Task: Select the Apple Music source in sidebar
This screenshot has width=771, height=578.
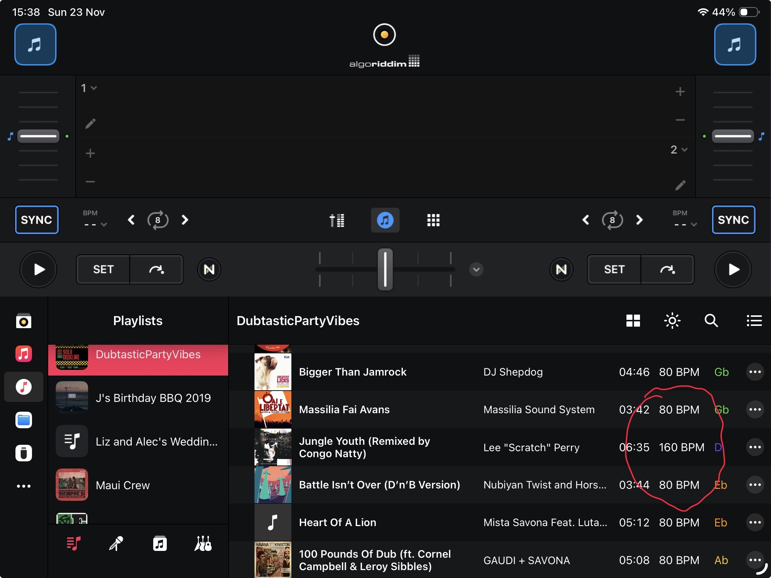Action: (x=24, y=354)
